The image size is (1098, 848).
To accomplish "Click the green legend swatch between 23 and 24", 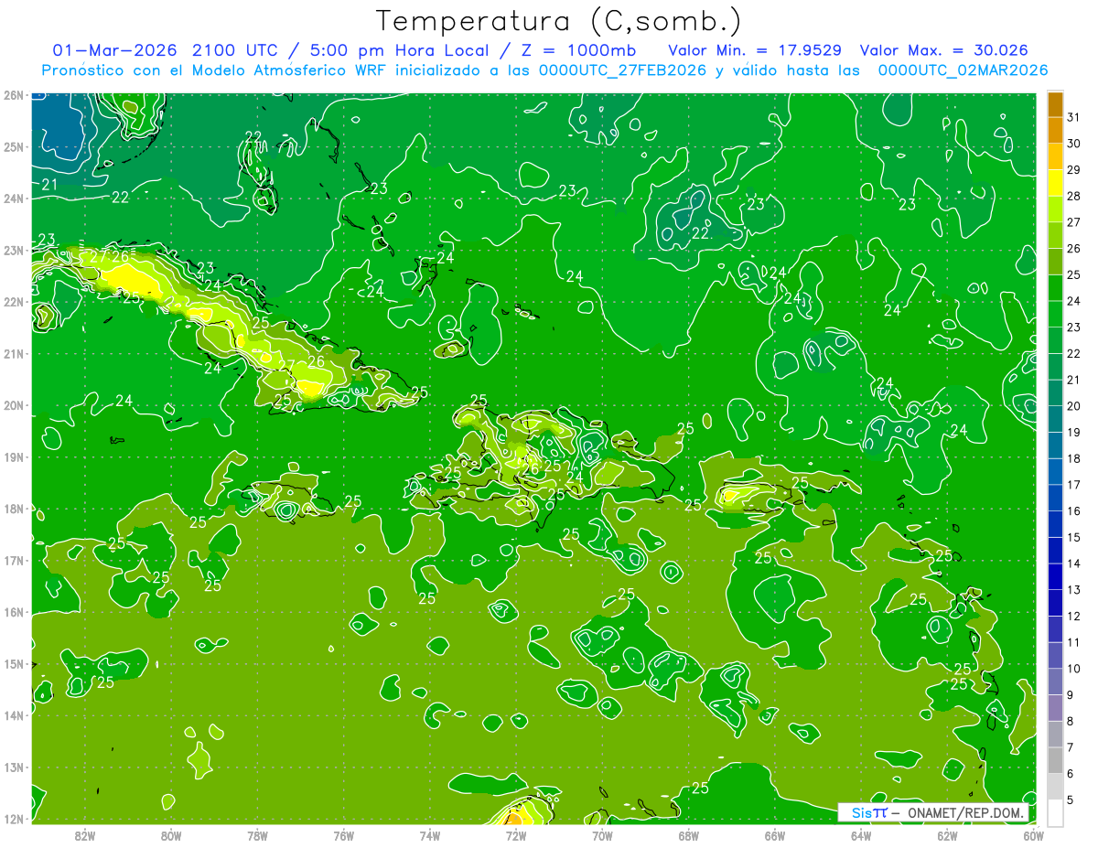I will 1055,314.
